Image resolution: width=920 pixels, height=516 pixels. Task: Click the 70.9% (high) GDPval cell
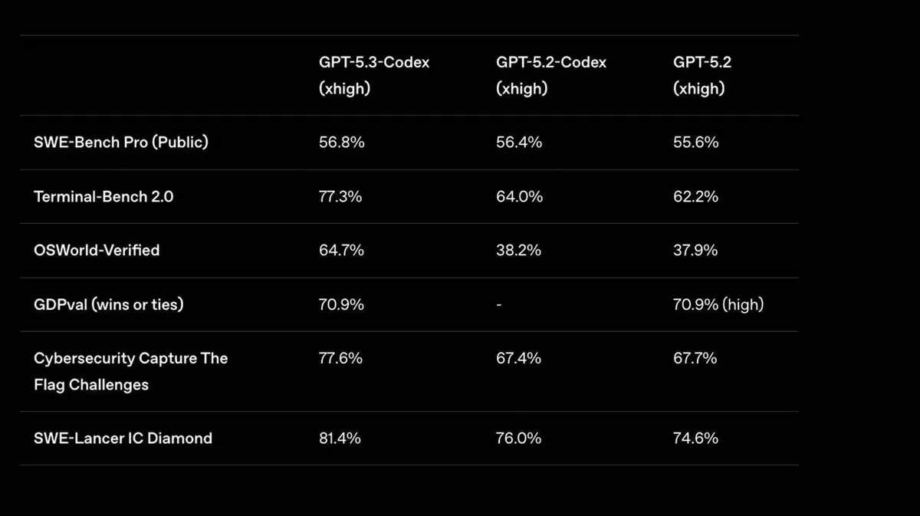point(718,304)
